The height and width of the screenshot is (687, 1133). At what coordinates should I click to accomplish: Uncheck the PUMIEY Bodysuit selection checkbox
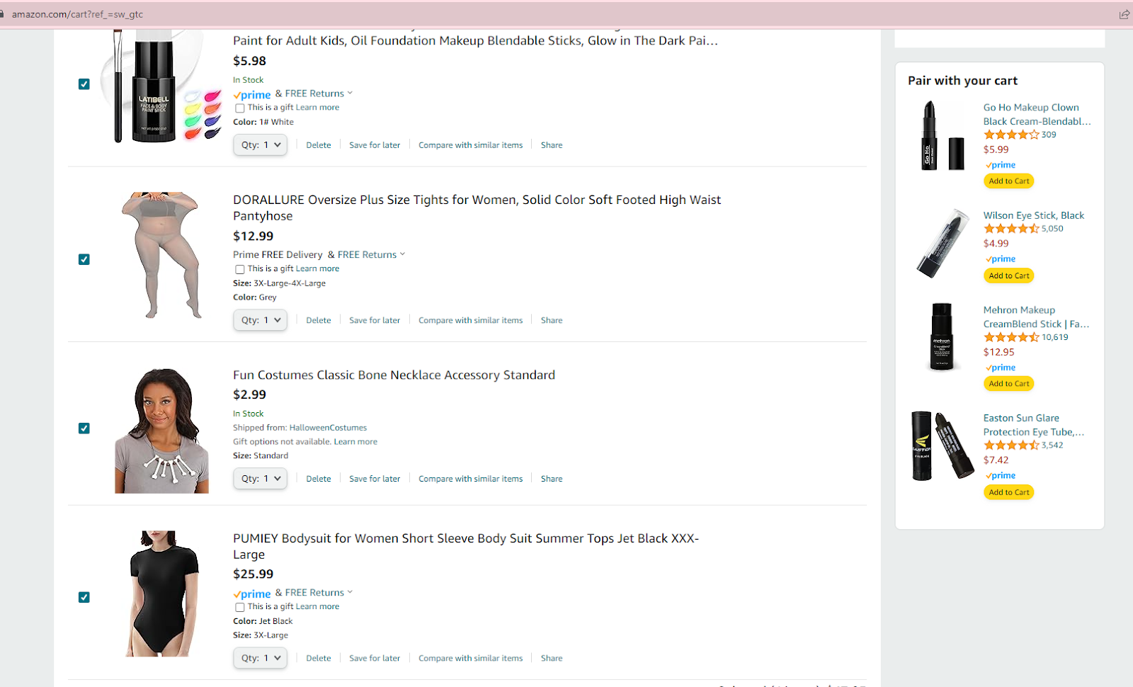click(x=84, y=597)
